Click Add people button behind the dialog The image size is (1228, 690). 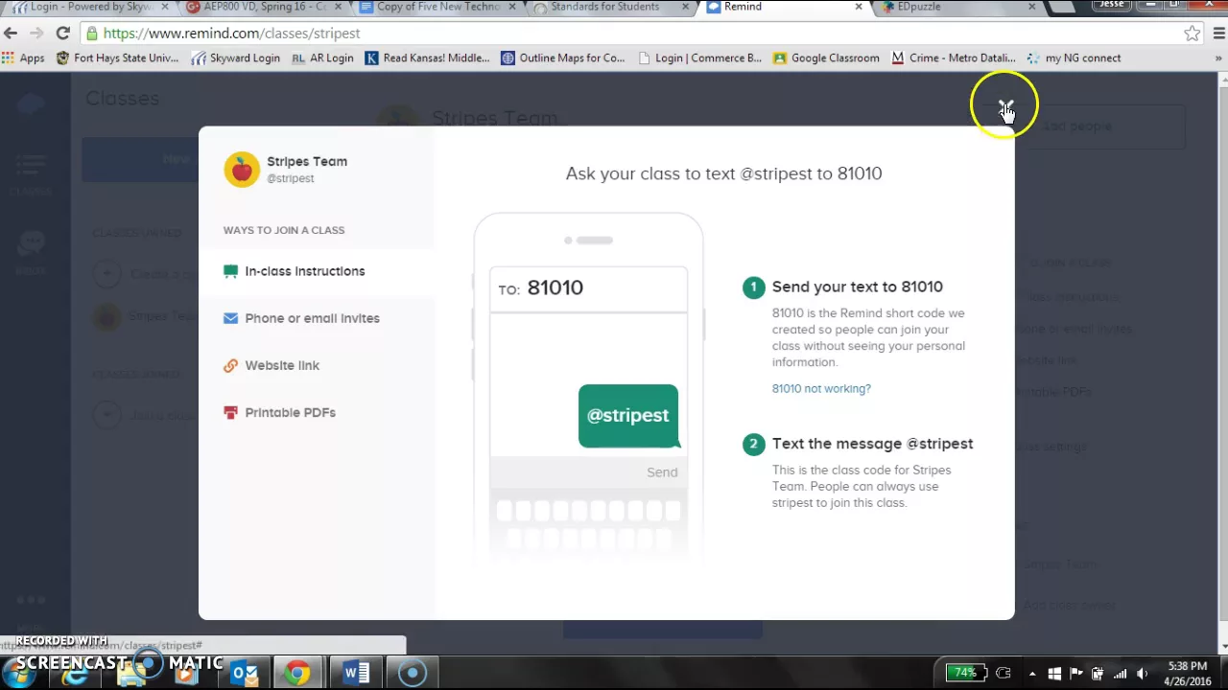coord(1077,126)
